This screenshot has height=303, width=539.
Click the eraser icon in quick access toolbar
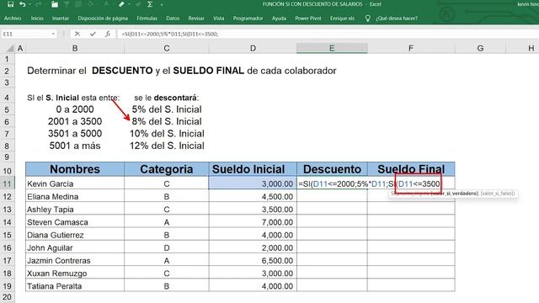[121, 4]
